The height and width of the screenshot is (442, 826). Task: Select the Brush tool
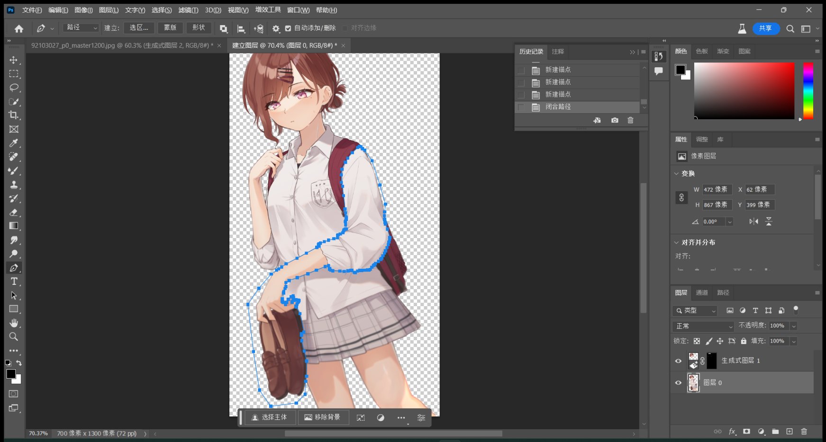[14, 171]
